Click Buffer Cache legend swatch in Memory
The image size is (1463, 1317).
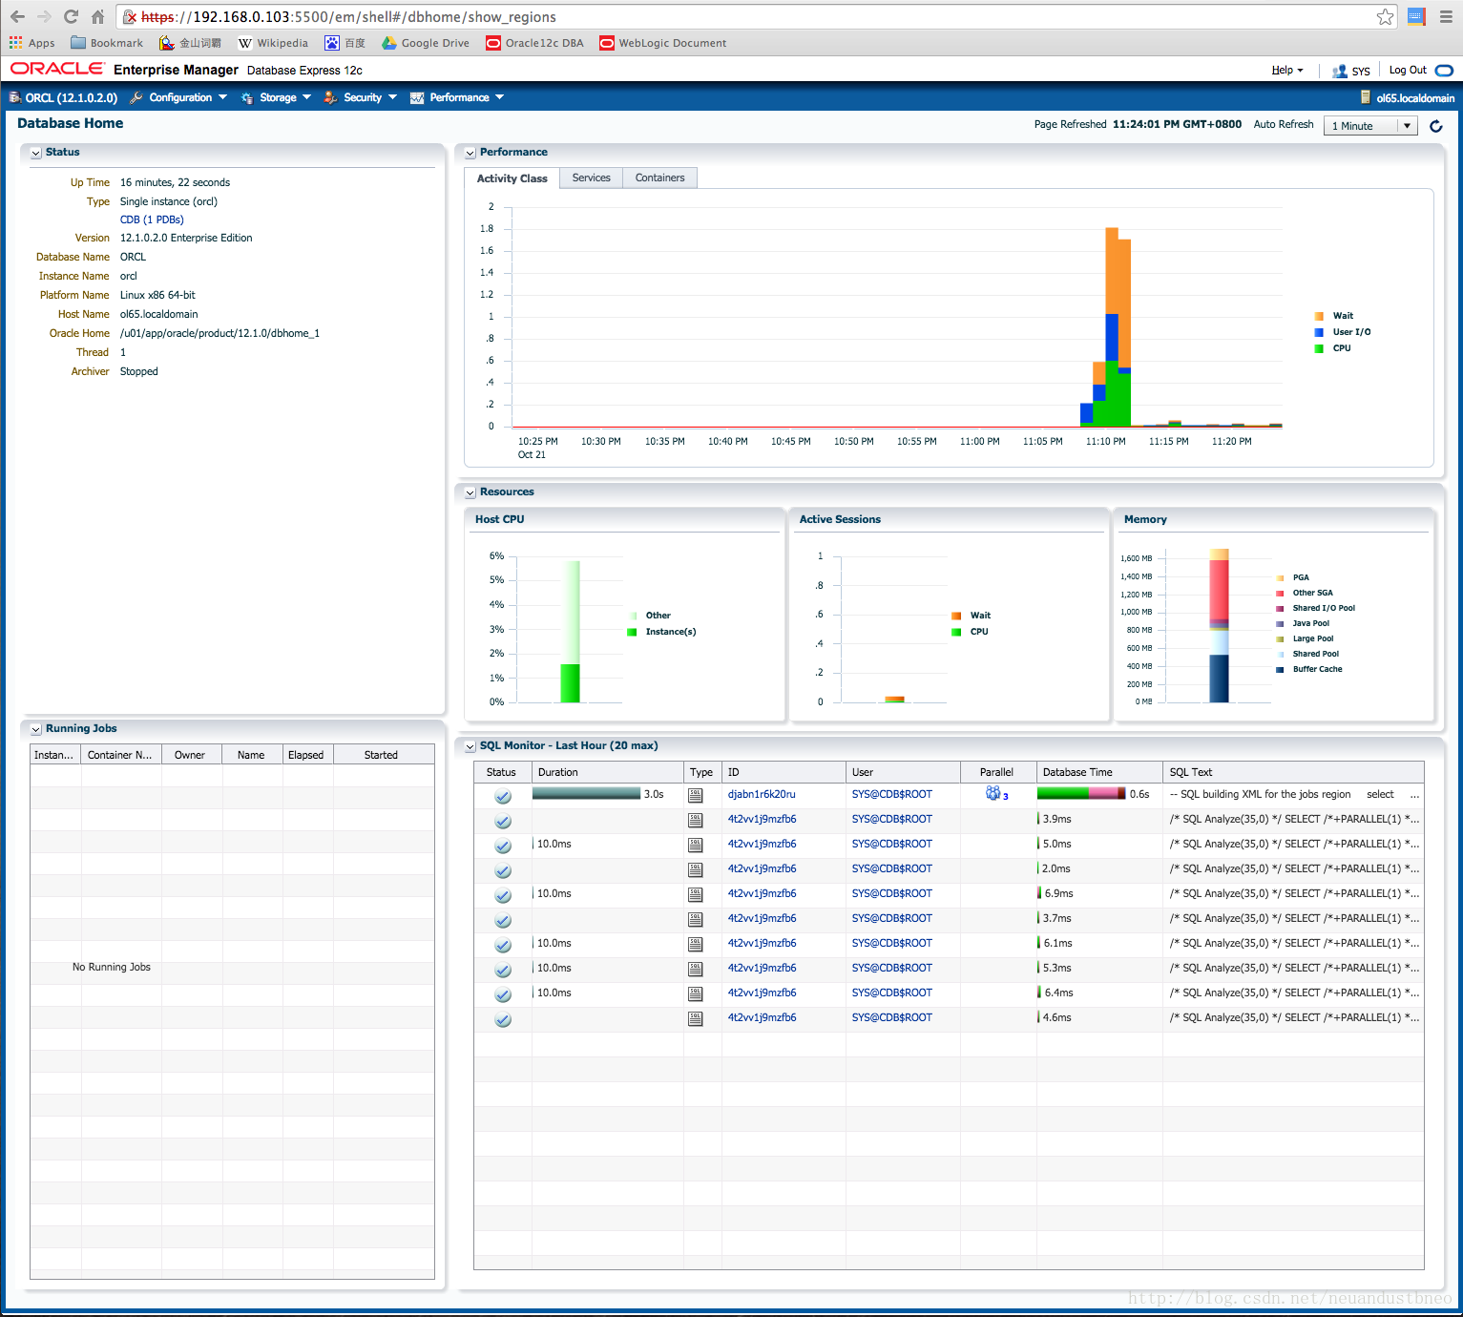1280,669
